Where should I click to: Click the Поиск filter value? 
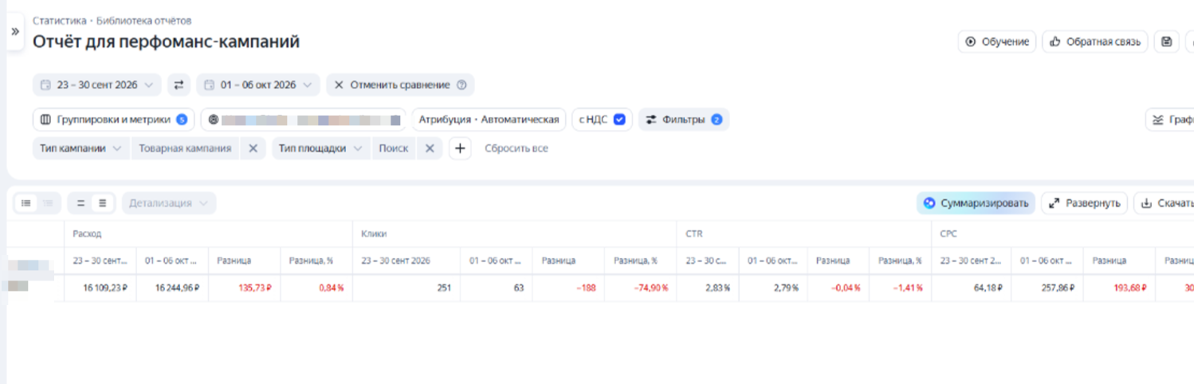point(394,148)
